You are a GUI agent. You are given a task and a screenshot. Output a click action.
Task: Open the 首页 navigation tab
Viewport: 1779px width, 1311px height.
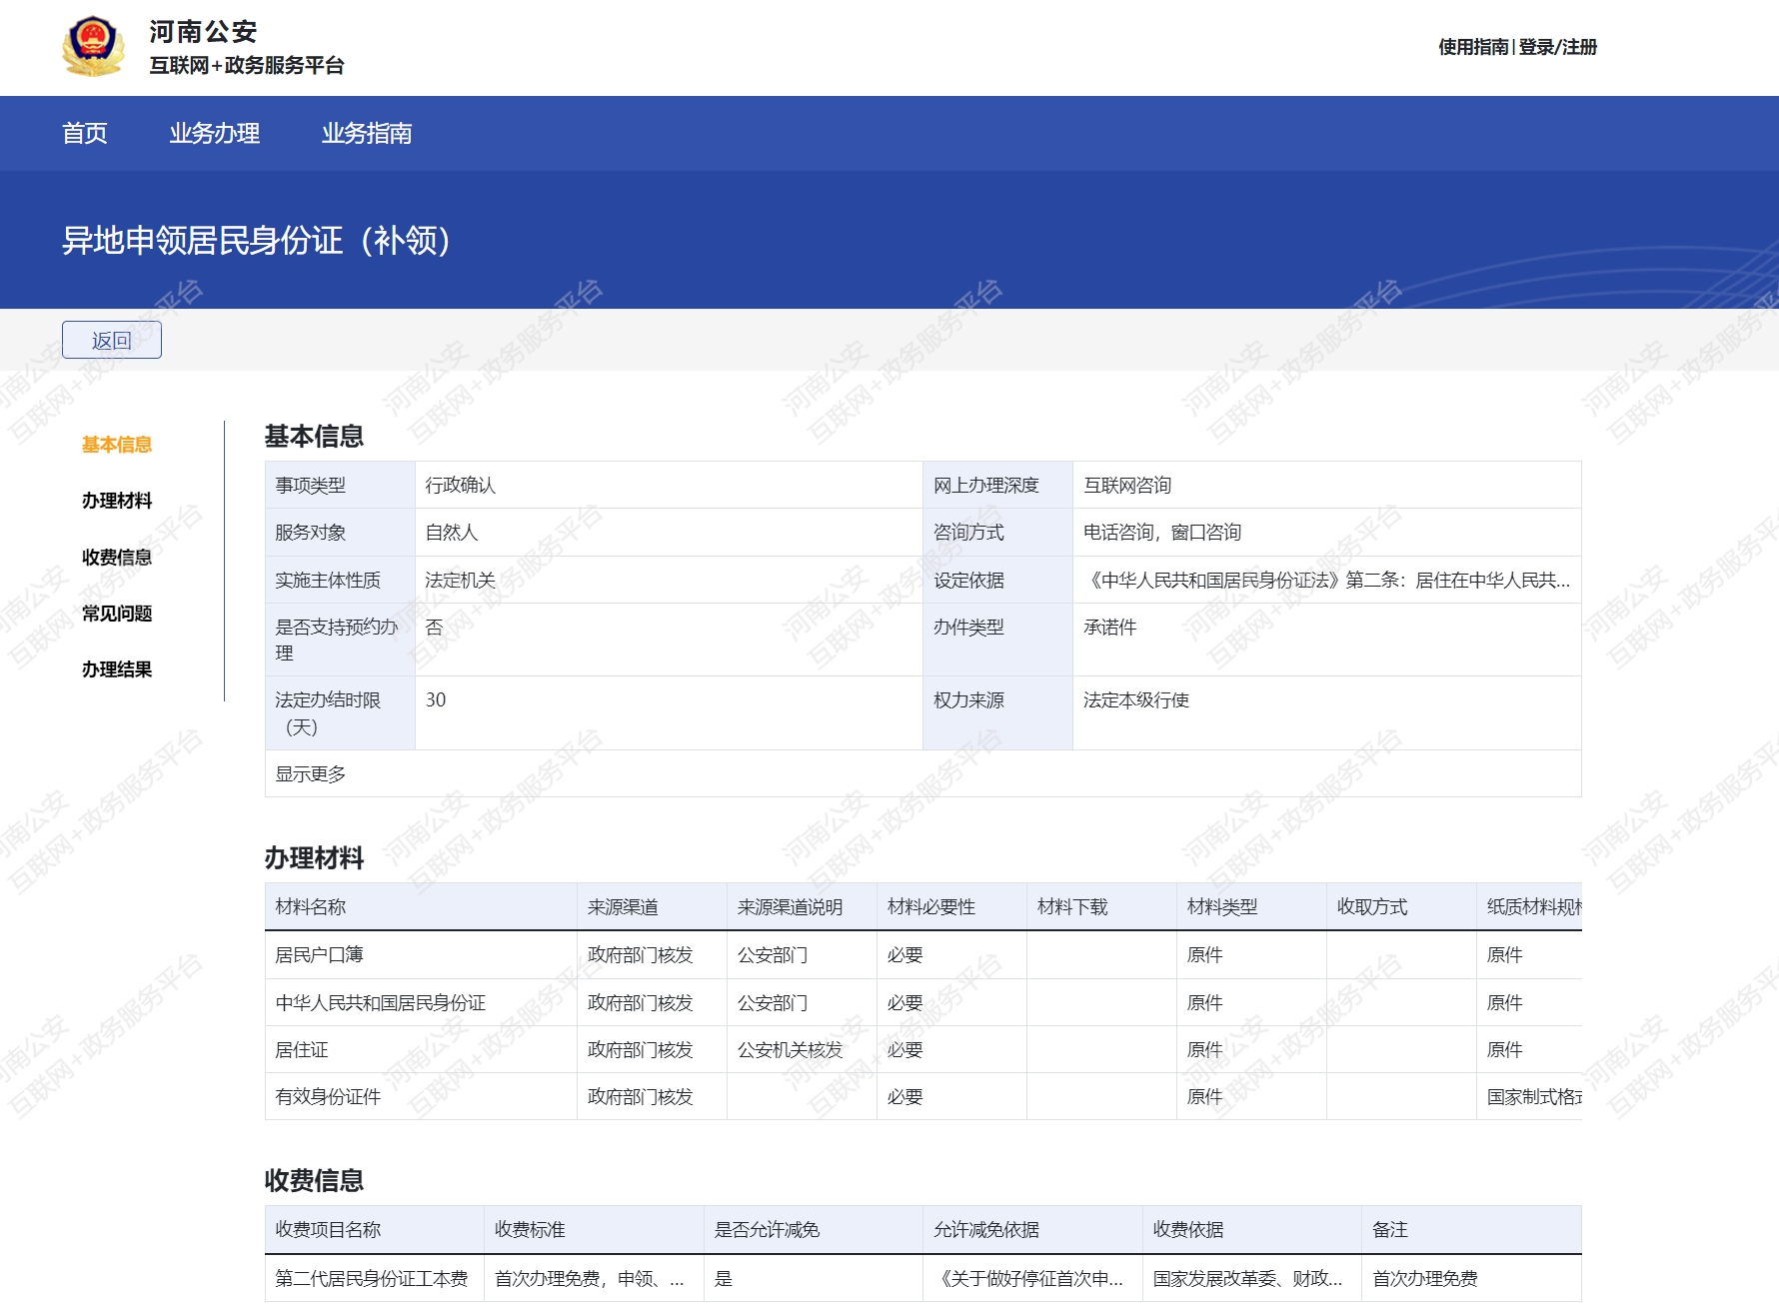pyautogui.click(x=84, y=133)
